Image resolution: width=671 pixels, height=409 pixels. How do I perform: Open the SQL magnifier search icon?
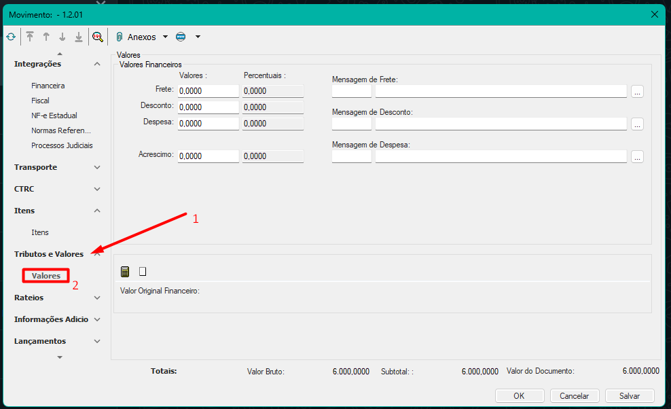[x=98, y=37]
